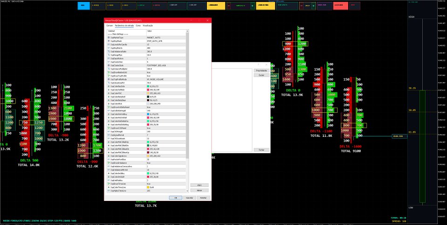Click the icon beside InpClusterStyle
Viewport: 447px width, 225px height.
point(109,65)
